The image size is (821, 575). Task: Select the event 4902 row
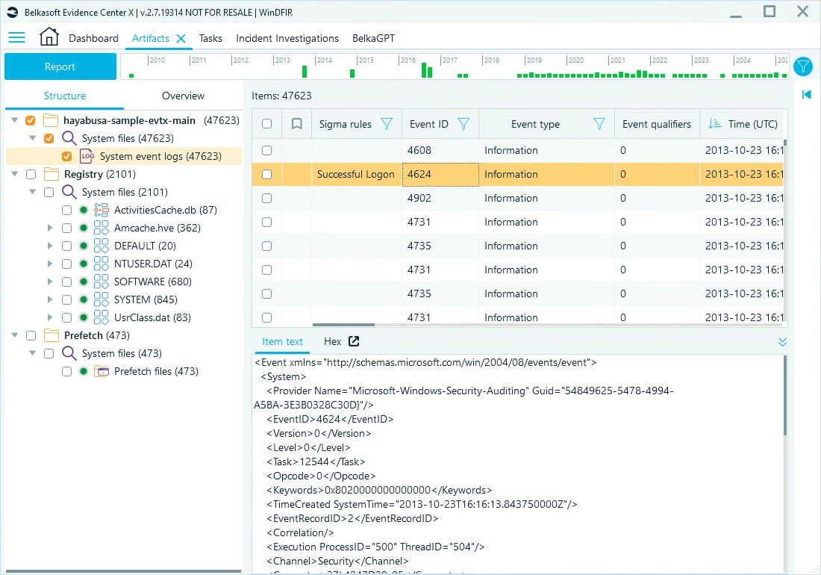pyautogui.click(x=517, y=198)
